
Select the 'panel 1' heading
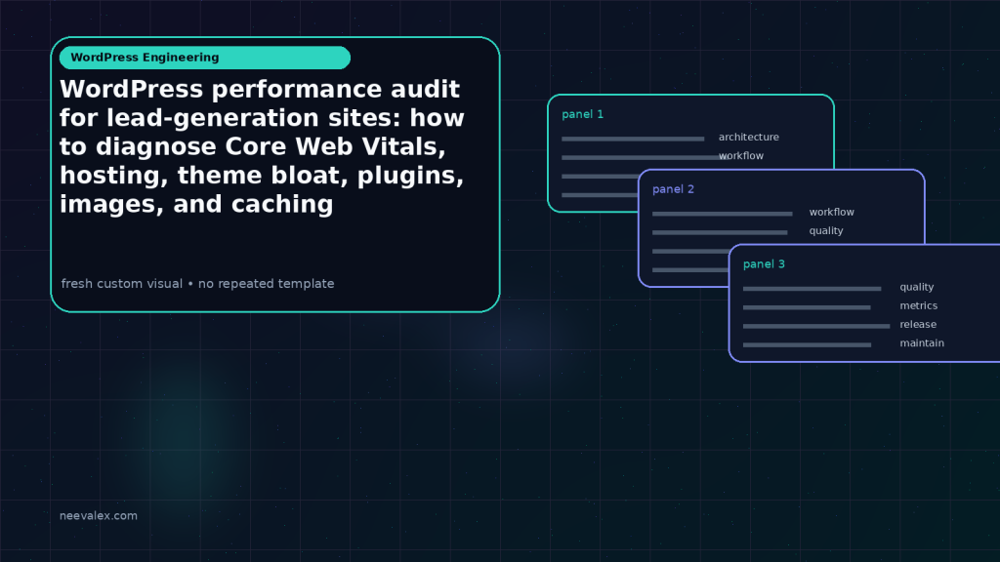pyautogui.click(x=582, y=114)
